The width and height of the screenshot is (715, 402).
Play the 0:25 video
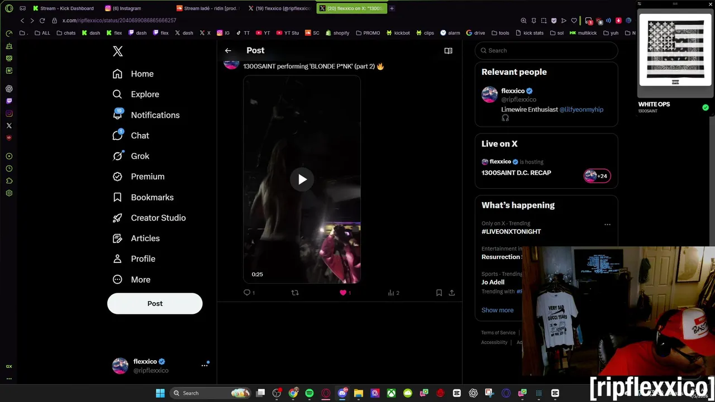(x=302, y=179)
